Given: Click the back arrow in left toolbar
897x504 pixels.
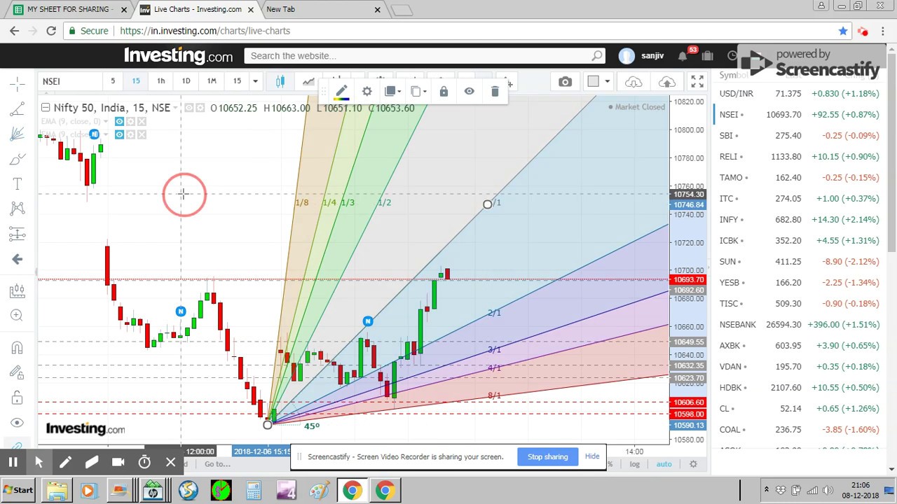Looking at the screenshot, I should point(18,259).
